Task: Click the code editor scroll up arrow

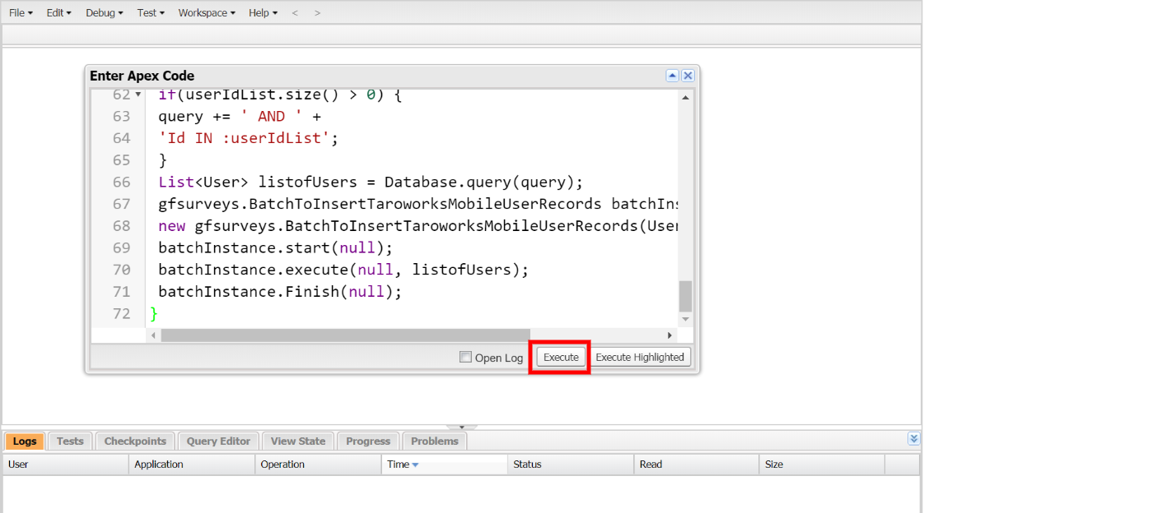Action: 685,98
